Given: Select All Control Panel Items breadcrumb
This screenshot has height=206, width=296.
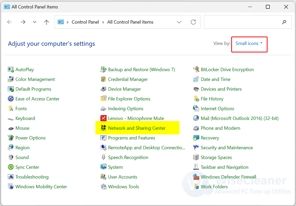Looking at the screenshot, I should pyautogui.click(x=130, y=22).
